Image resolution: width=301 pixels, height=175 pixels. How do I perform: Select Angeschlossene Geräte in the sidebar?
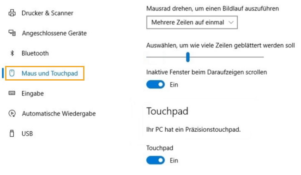click(54, 33)
